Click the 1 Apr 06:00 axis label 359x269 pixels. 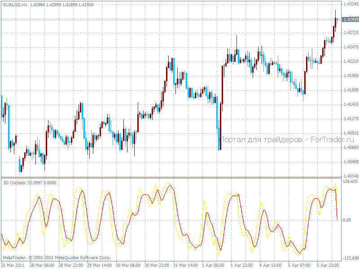coord(213,265)
